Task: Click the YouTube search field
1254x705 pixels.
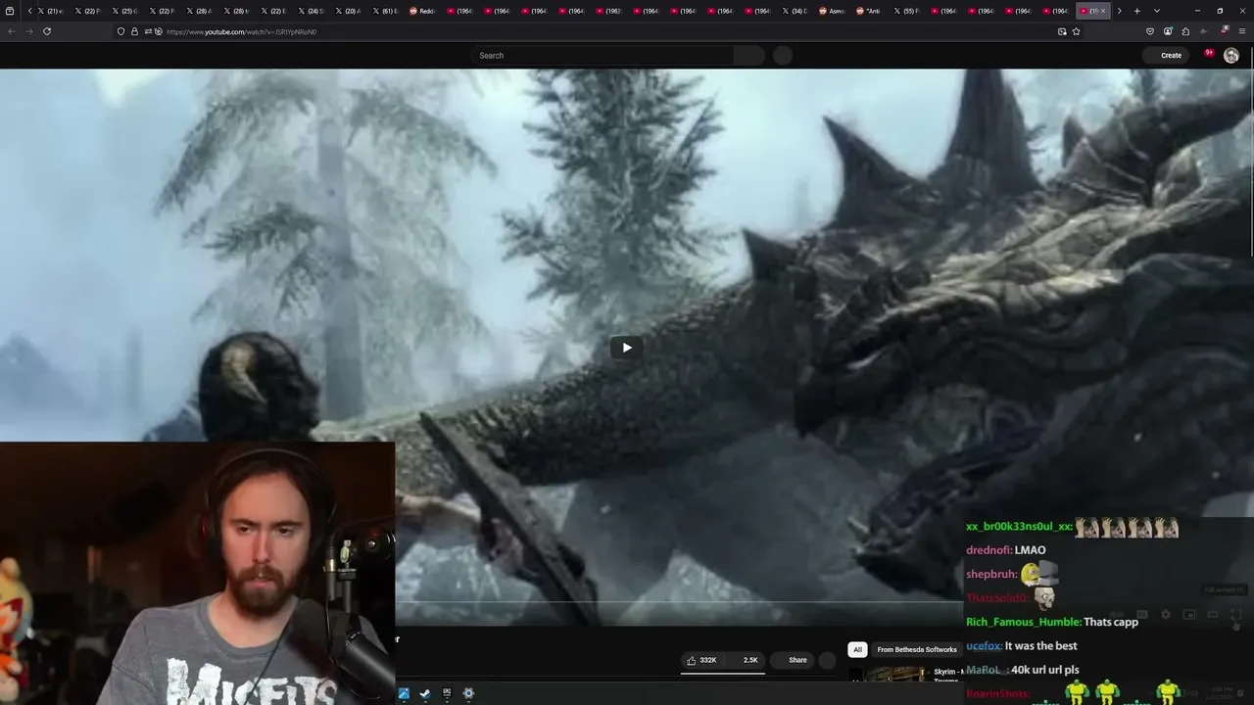Action: (603, 56)
